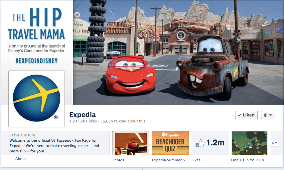Click the Travel/Leisure category text
The height and width of the screenshot is (170, 284).
[22, 135]
